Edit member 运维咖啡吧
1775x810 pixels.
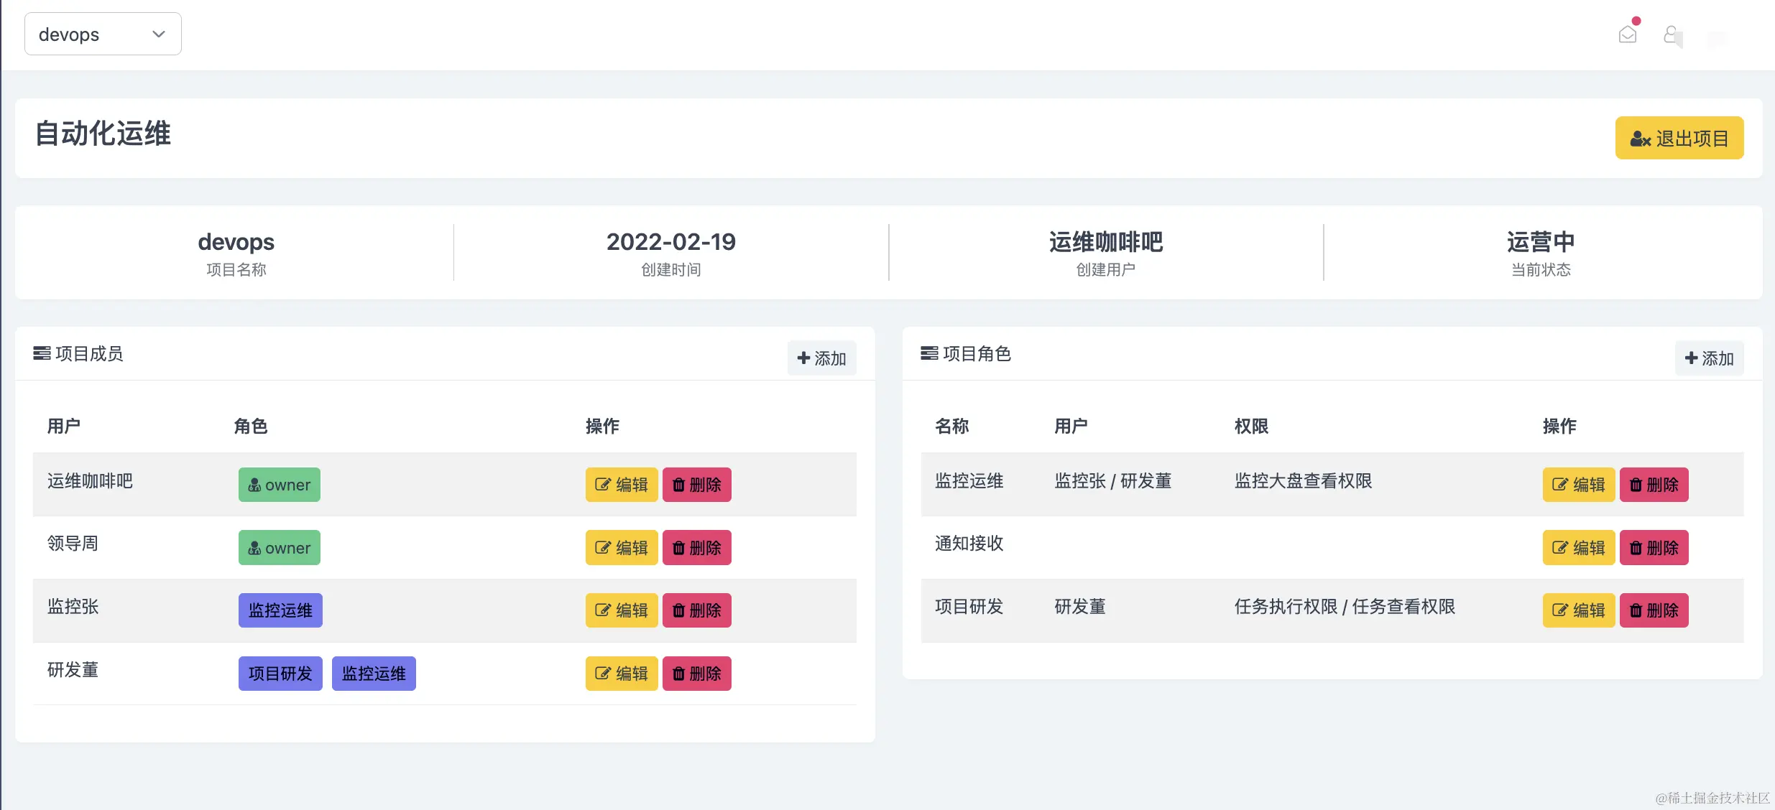pos(621,485)
